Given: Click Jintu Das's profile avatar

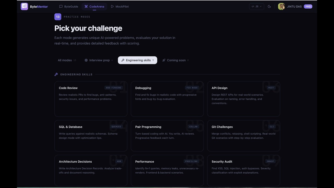Looking at the screenshot, I should [281, 6].
